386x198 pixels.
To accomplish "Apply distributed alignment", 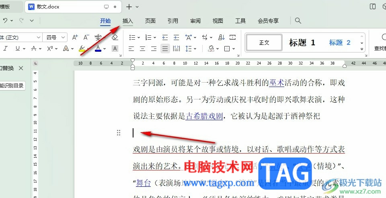I will tap(177, 48).
